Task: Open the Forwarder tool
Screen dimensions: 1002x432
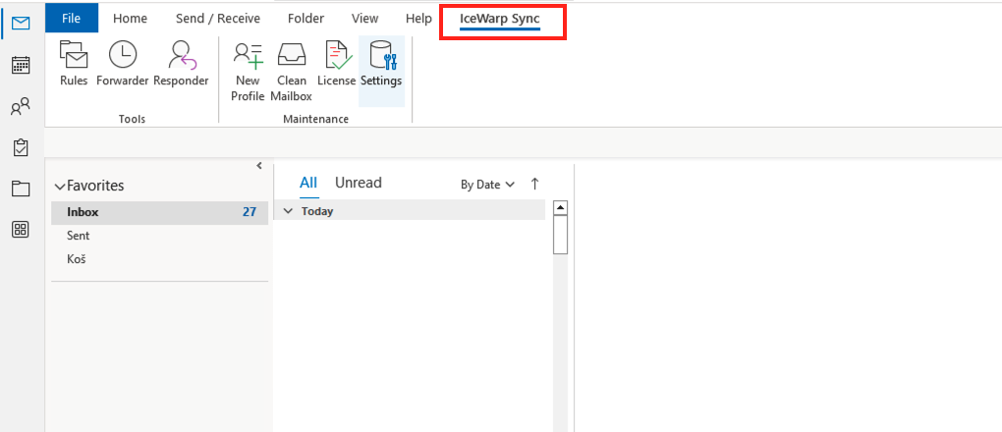Action: [123, 64]
